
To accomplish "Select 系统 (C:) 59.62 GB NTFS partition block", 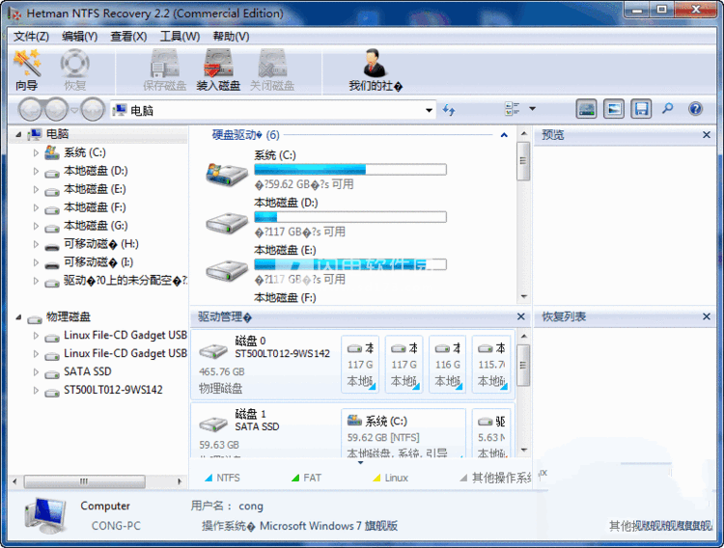I will tap(404, 433).
